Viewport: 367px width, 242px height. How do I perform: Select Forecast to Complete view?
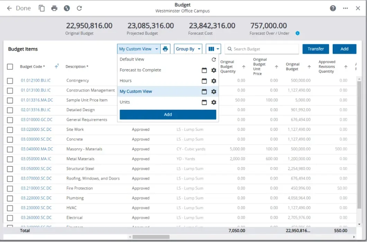click(x=140, y=70)
